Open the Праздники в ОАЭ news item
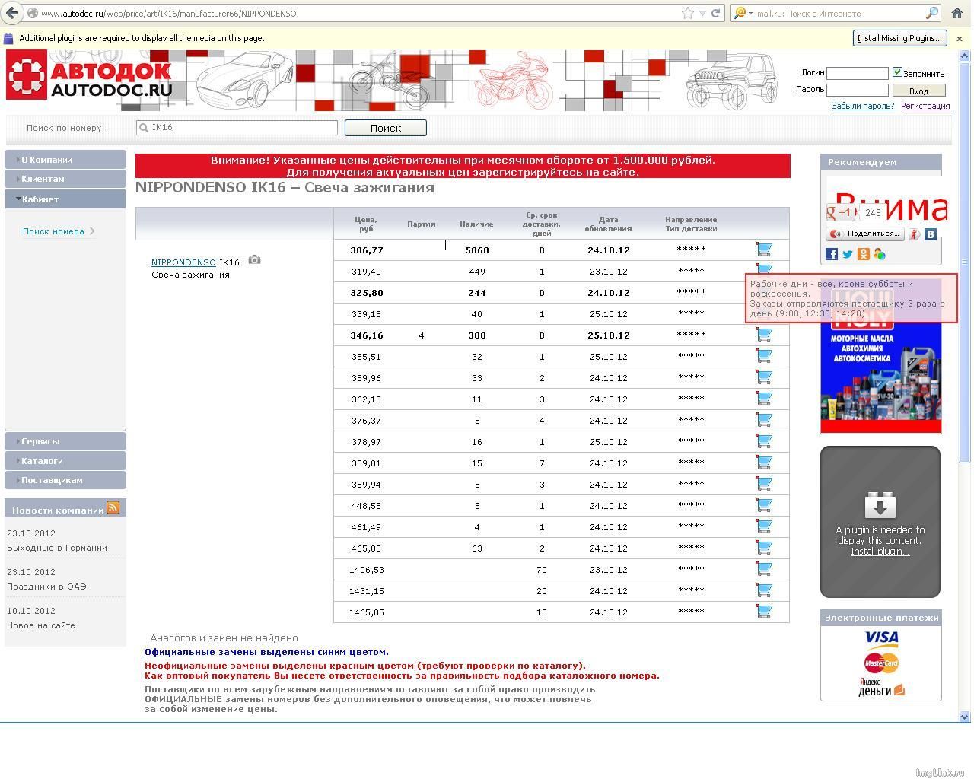The image size is (974, 779). [46, 587]
